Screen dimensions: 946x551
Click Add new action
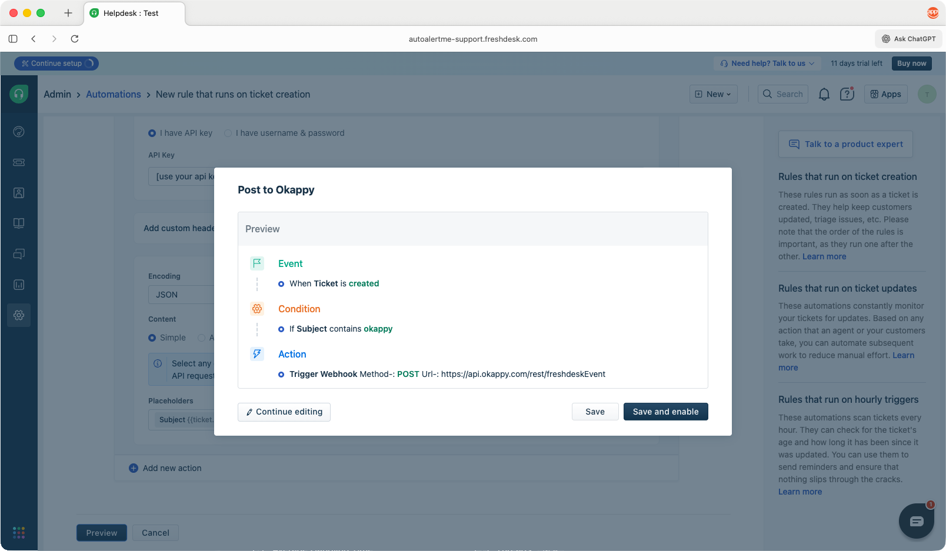click(165, 468)
